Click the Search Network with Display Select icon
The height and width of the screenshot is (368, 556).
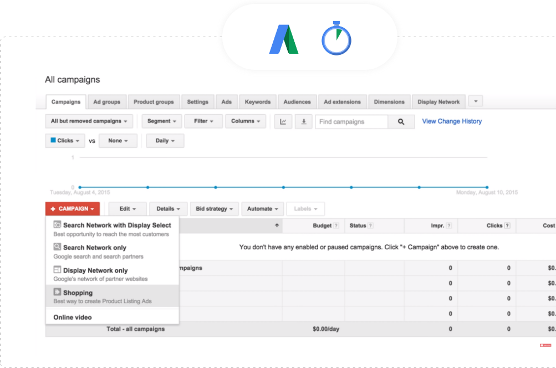[57, 224]
